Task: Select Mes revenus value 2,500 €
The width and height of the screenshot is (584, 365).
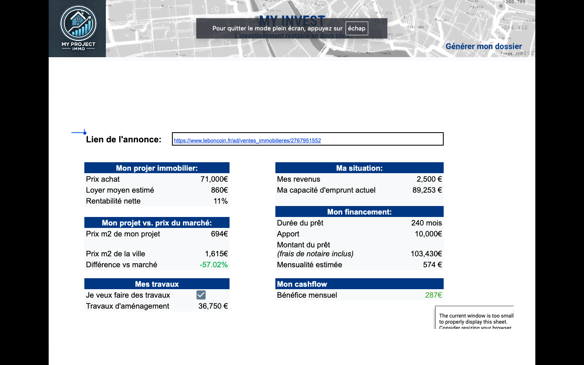Action: [x=429, y=179]
